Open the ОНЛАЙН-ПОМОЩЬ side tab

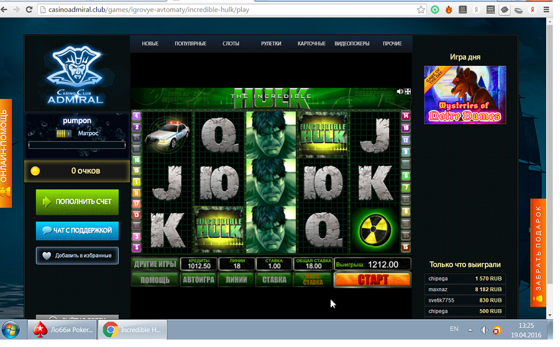[x=6, y=153]
